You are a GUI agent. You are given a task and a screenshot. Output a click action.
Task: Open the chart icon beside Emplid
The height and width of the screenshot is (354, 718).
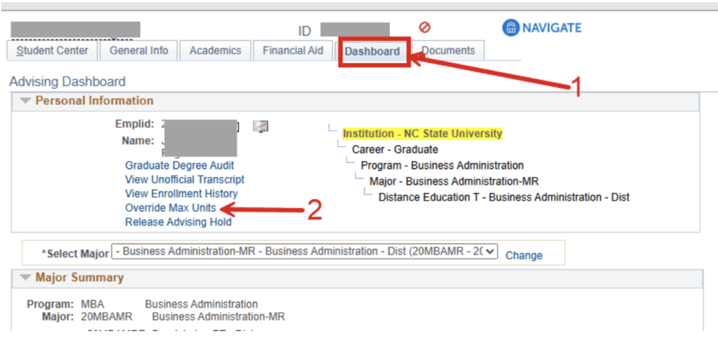tap(261, 127)
